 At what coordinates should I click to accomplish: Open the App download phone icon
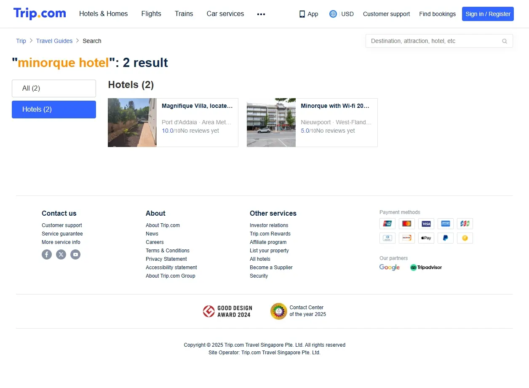click(302, 14)
